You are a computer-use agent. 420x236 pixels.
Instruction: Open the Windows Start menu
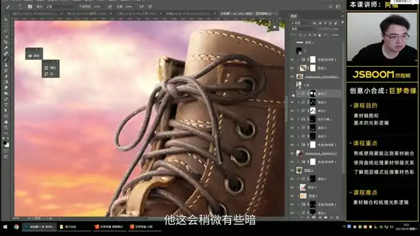pyautogui.click(x=5, y=227)
